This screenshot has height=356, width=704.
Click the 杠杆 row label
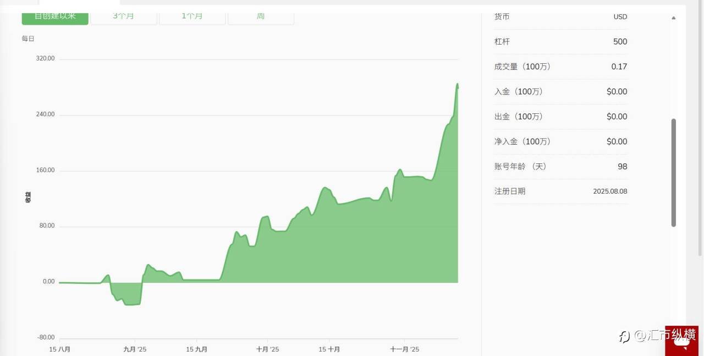pyautogui.click(x=502, y=41)
